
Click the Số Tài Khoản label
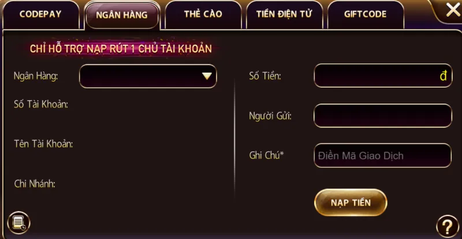pyautogui.click(x=41, y=104)
